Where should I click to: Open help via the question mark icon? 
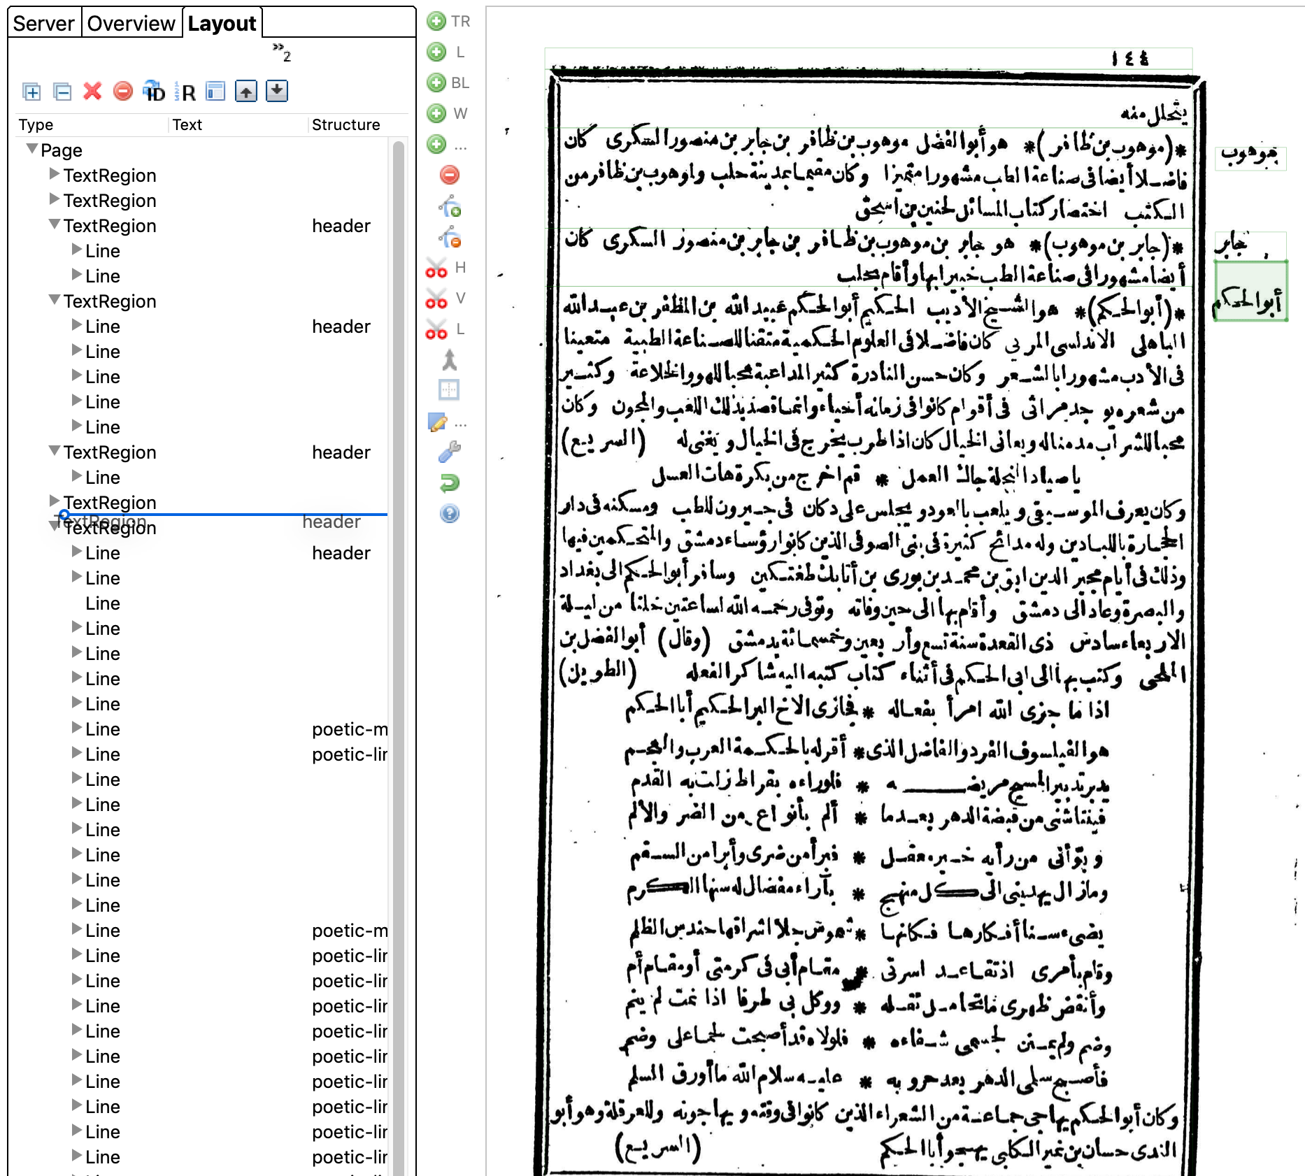pos(448,514)
